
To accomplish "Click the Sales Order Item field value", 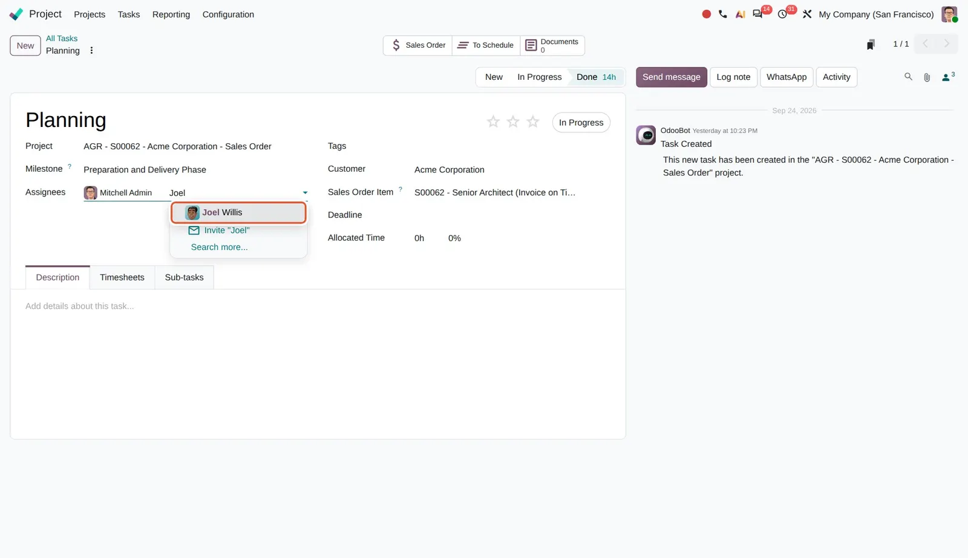I will (x=495, y=193).
